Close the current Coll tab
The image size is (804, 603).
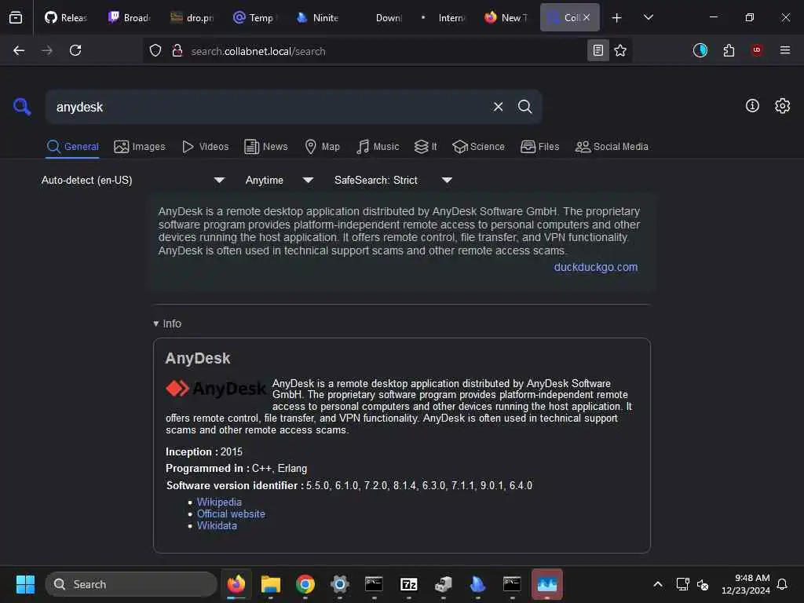pyautogui.click(x=586, y=17)
